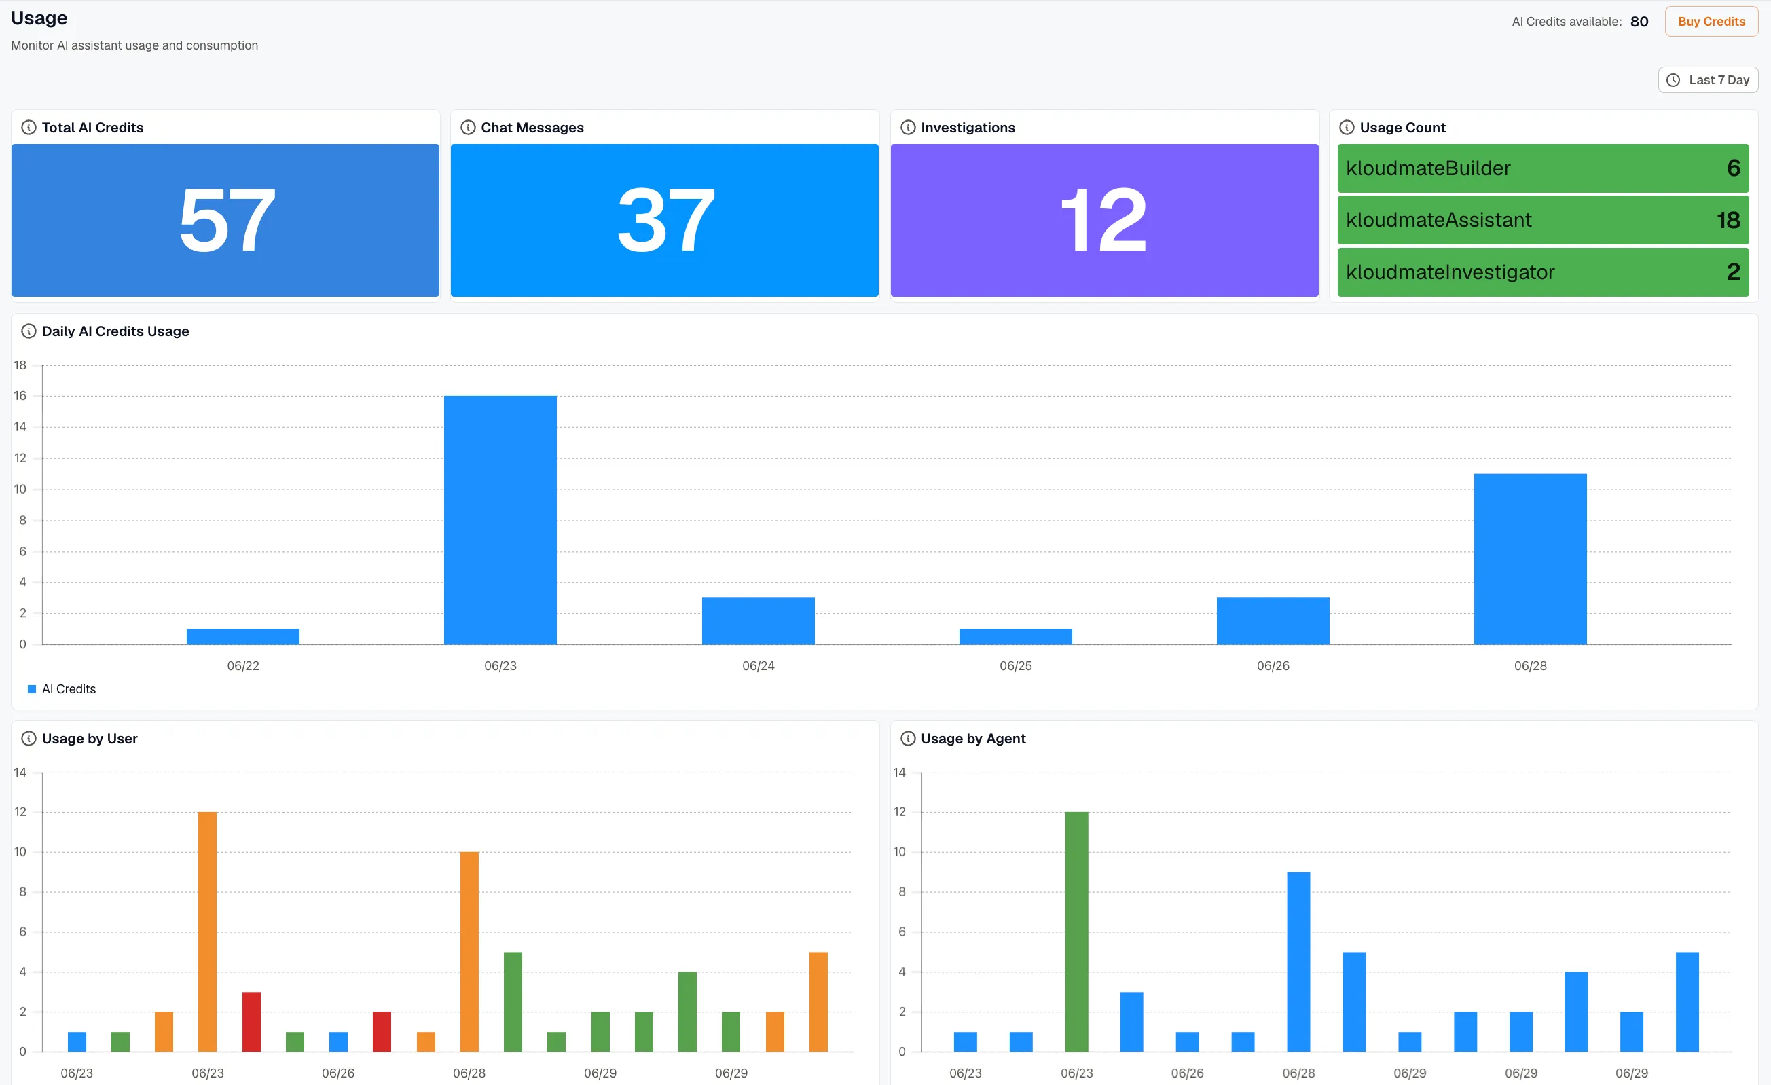This screenshot has width=1771, height=1085.
Task: Click the 06/28 bar in Daily AI Credits chart
Action: point(1530,559)
